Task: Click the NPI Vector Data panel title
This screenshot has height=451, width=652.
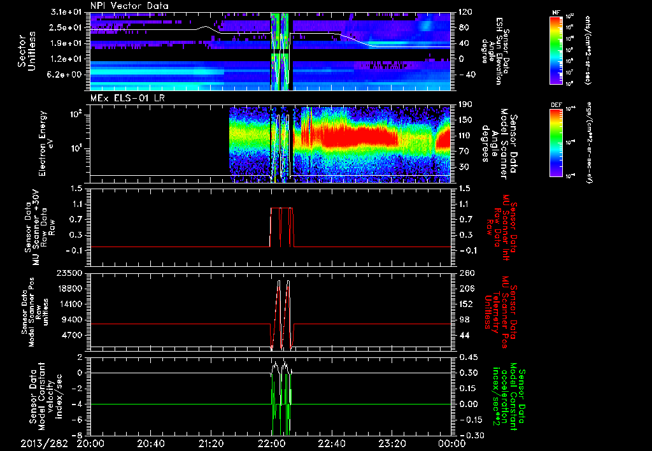Action: (x=129, y=6)
